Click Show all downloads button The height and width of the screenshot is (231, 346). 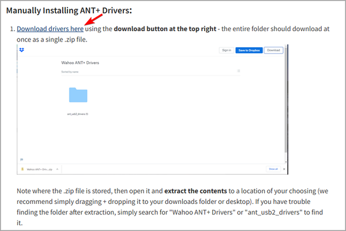pos(273,169)
